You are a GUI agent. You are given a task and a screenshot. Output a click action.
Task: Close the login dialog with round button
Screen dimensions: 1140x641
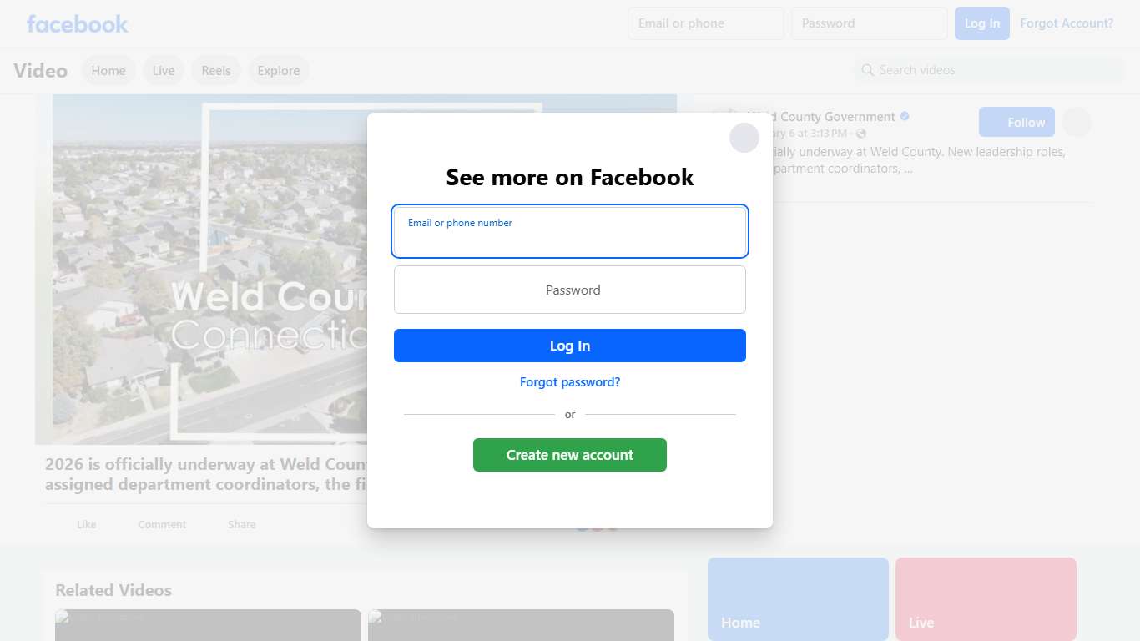(x=744, y=138)
